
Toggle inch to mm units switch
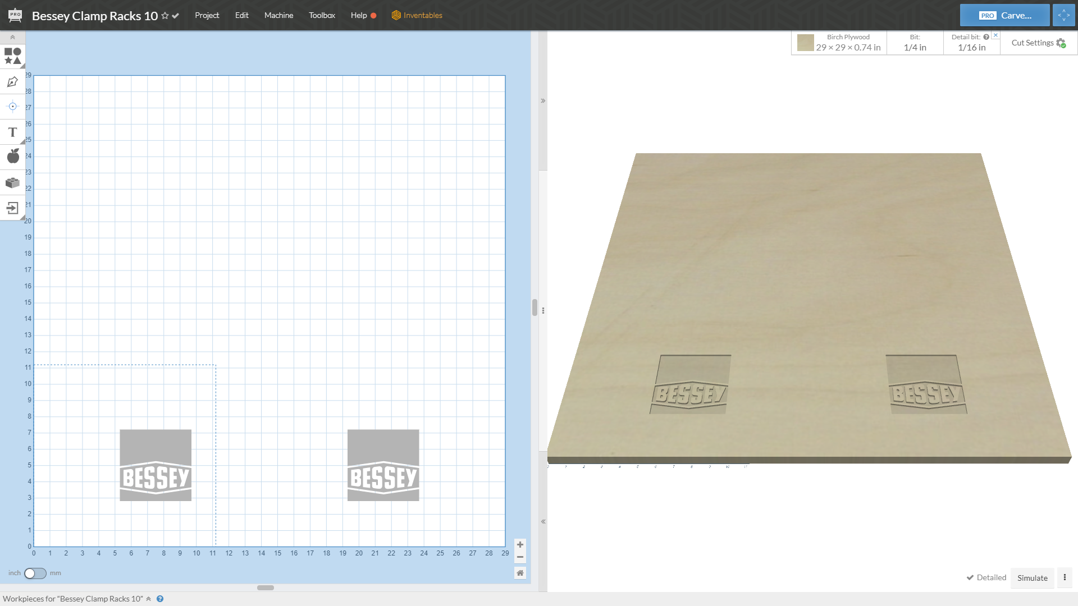coord(35,573)
